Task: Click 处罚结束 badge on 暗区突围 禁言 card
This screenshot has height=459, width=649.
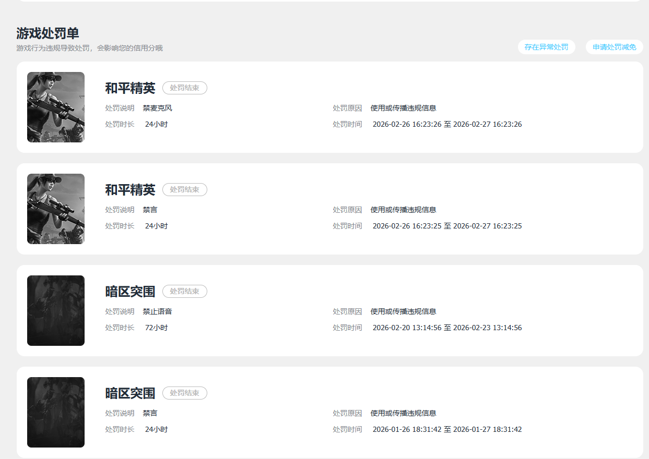Action: 185,393
